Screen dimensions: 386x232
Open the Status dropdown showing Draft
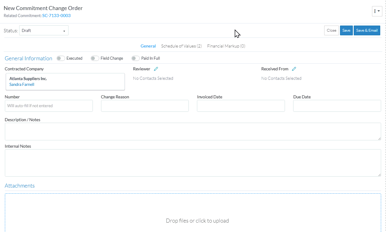44,30
